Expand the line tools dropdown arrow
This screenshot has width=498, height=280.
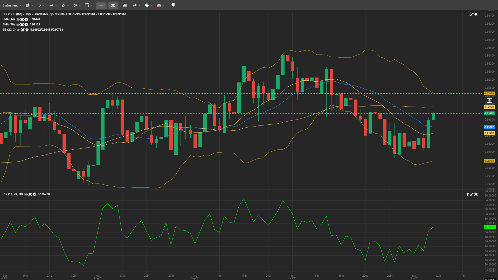coord(56,5)
